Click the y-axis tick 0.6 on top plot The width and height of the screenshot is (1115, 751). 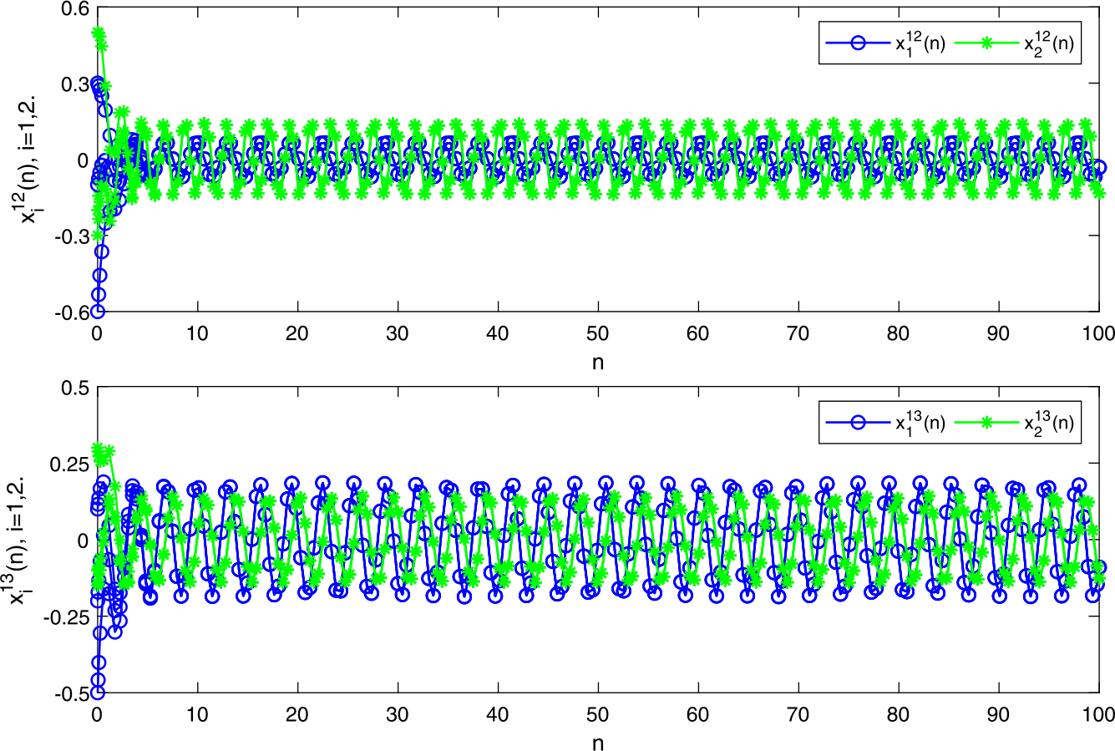pos(77,8)
